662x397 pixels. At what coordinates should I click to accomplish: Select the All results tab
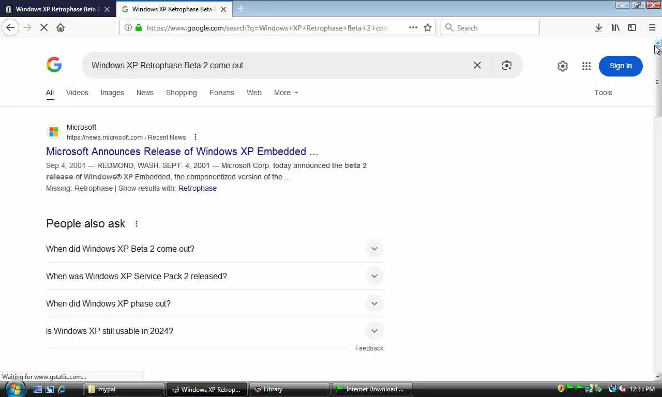tap(50, 93)
